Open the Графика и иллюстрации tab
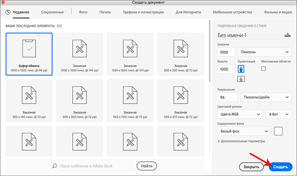Viewport: 297px width, 176px height. point(143,12)
